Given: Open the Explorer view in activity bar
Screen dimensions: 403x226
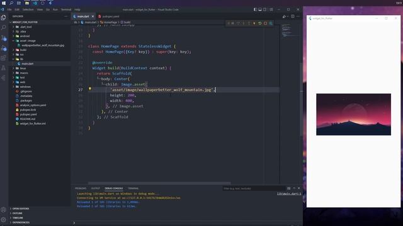Looking at the screenshot, I should point(3,18).
